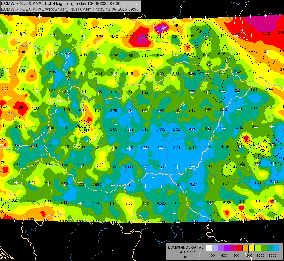The height and width of the screenshot is (261, 284).
Task: Click the legend scale value 2000
Action: (273, 255)
